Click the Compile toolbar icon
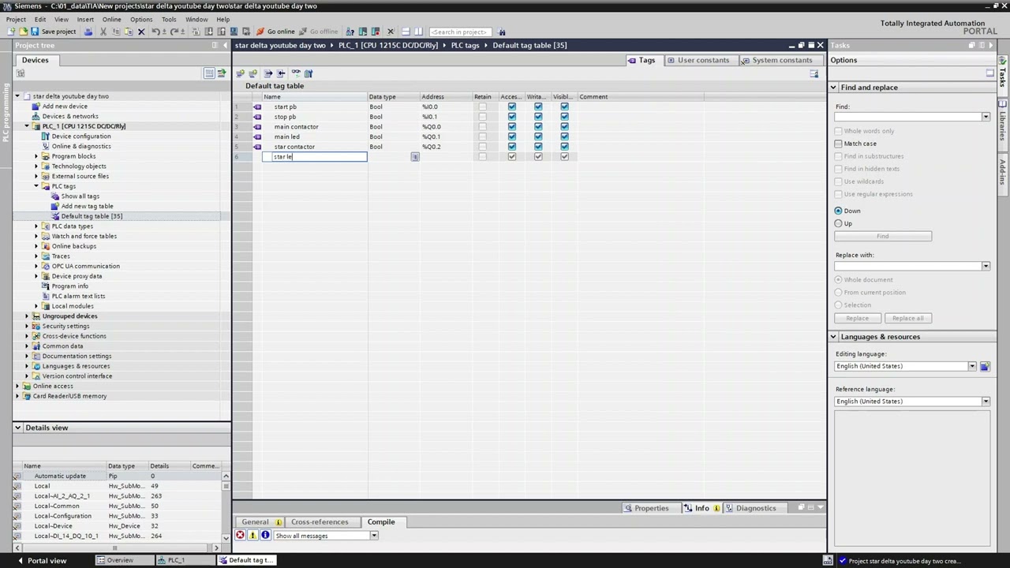1010x568 pixels. (196, 32)
